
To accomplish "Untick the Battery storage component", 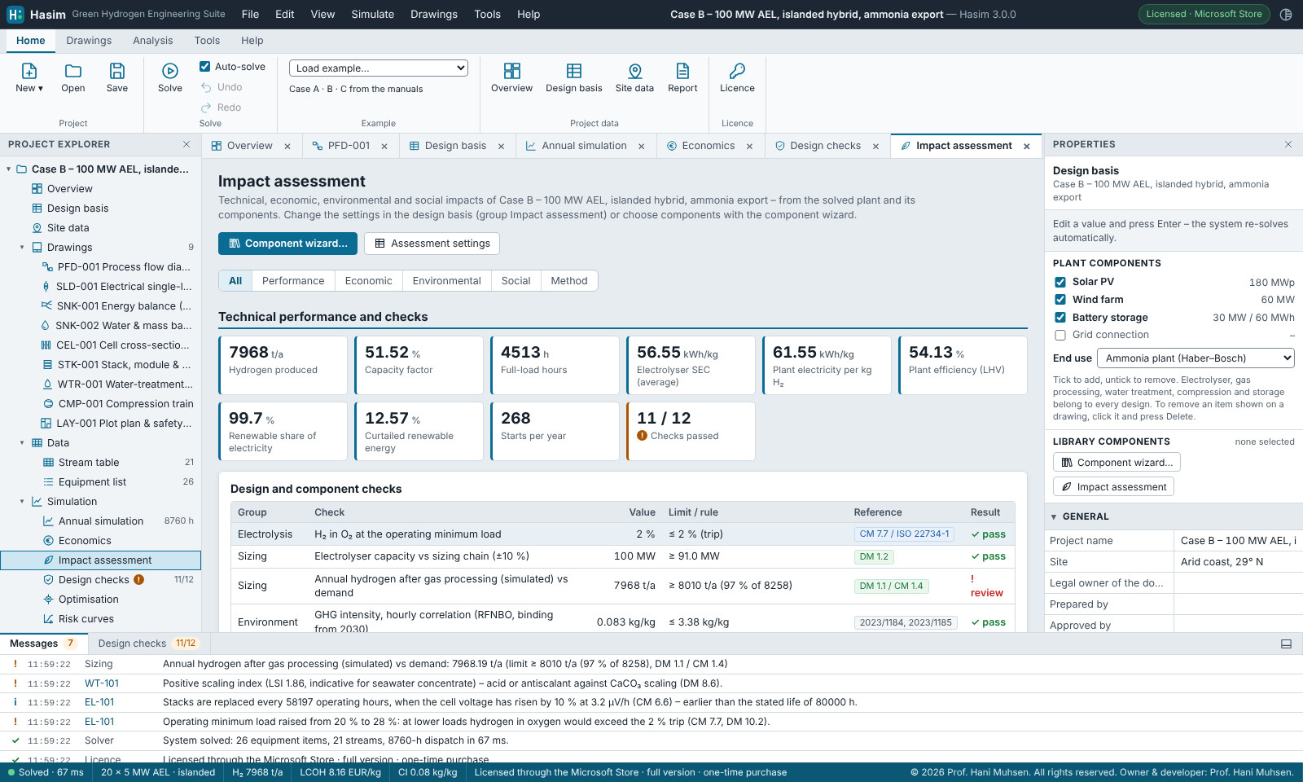I will click(x=1060, y=318).
